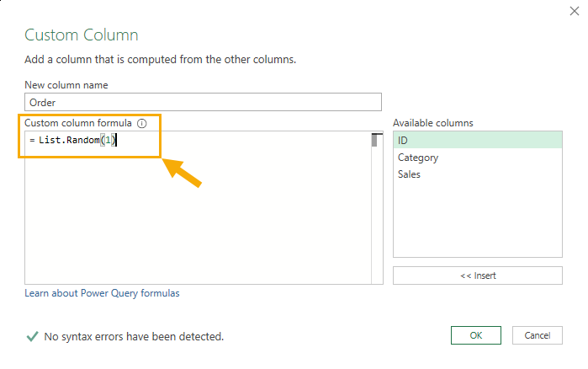The height and width of the screenshot is (369, 588).
Task: Click the << Insert button
Action: tap(477, 275)
